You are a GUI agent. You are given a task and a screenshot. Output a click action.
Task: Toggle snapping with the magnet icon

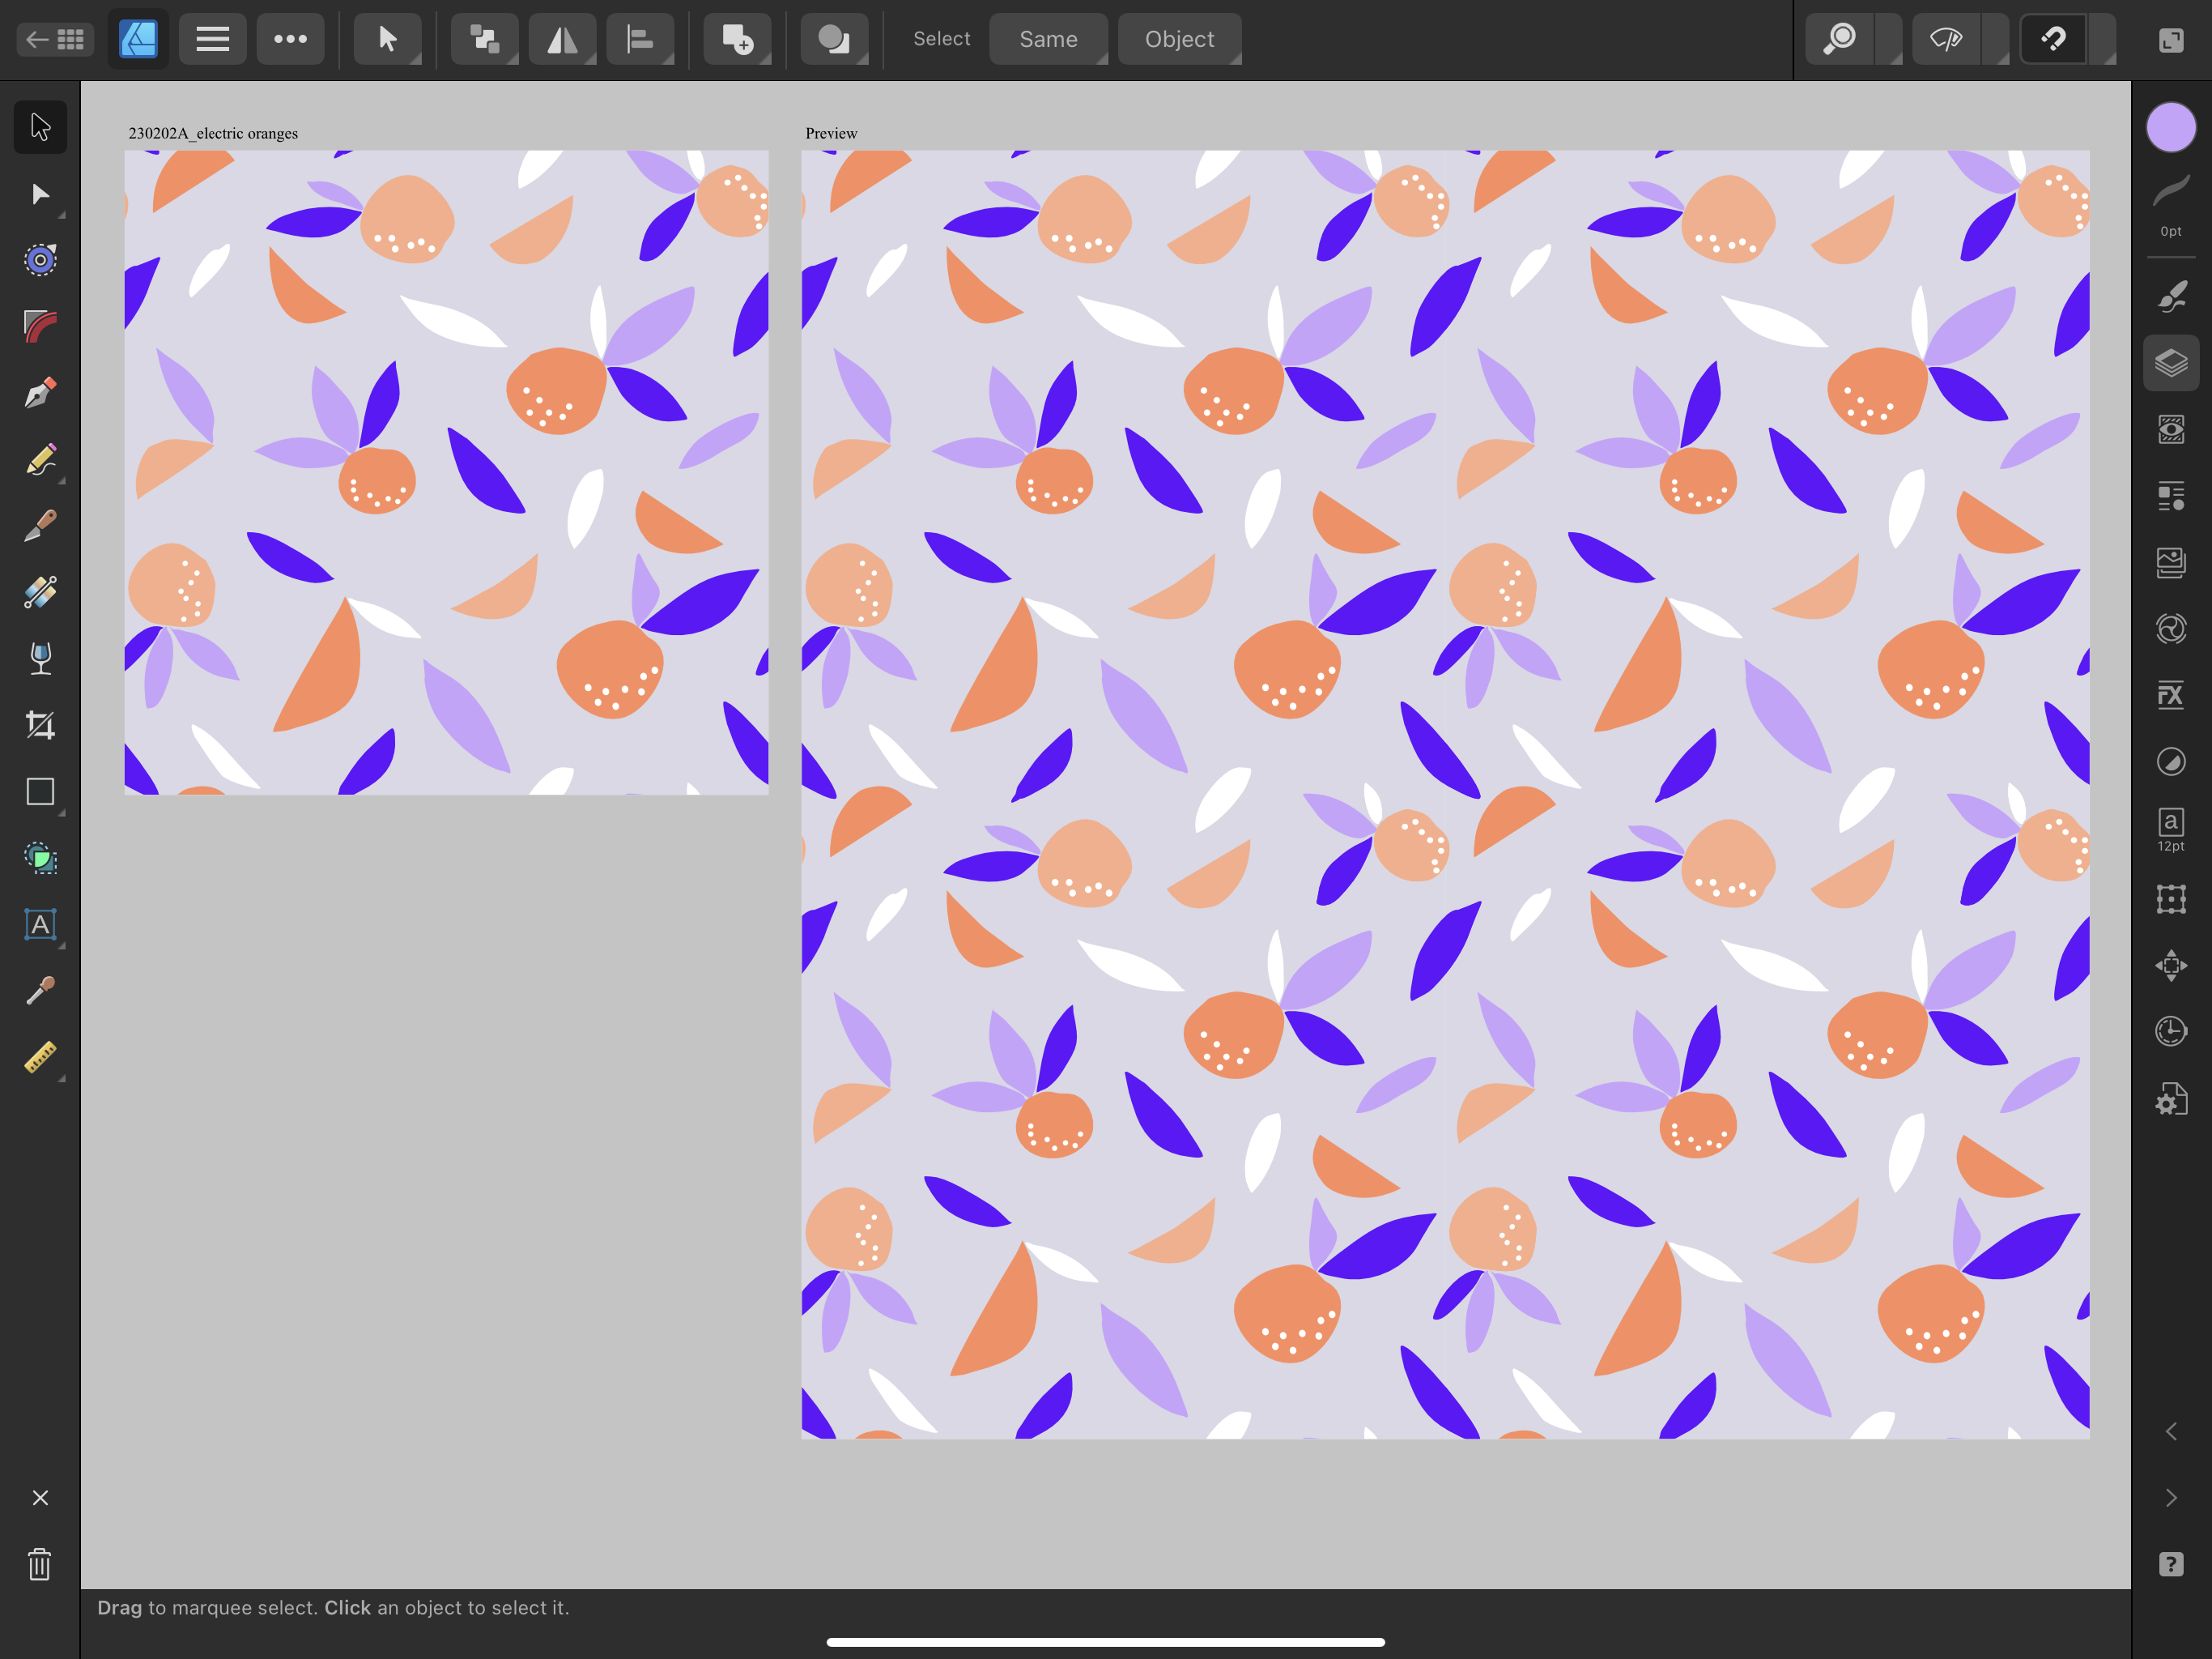[2053, 39]
